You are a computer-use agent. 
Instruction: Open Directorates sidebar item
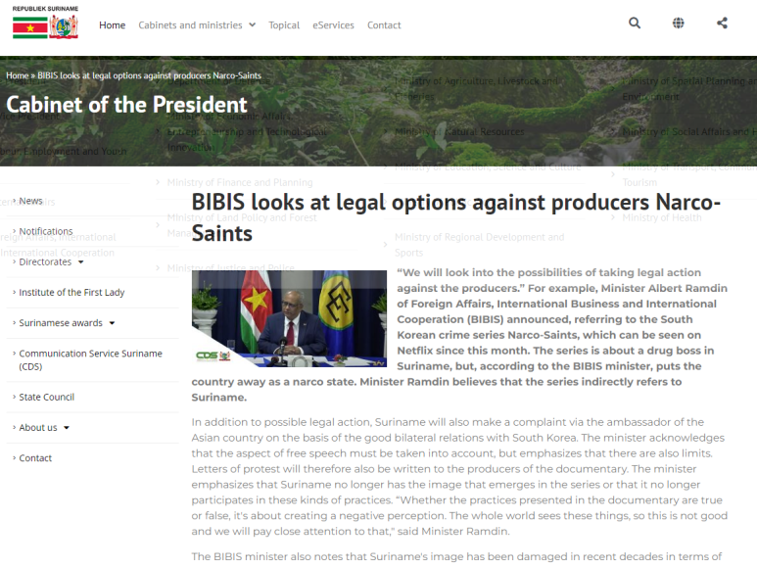click(45, 262)
